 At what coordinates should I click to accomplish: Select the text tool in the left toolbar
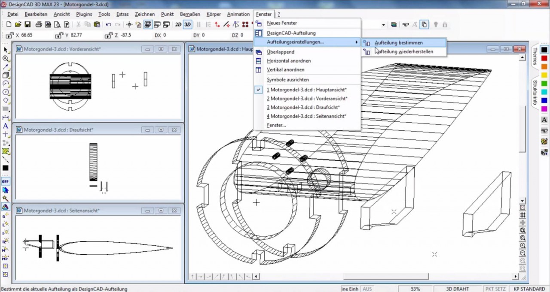tap(6, 126)
